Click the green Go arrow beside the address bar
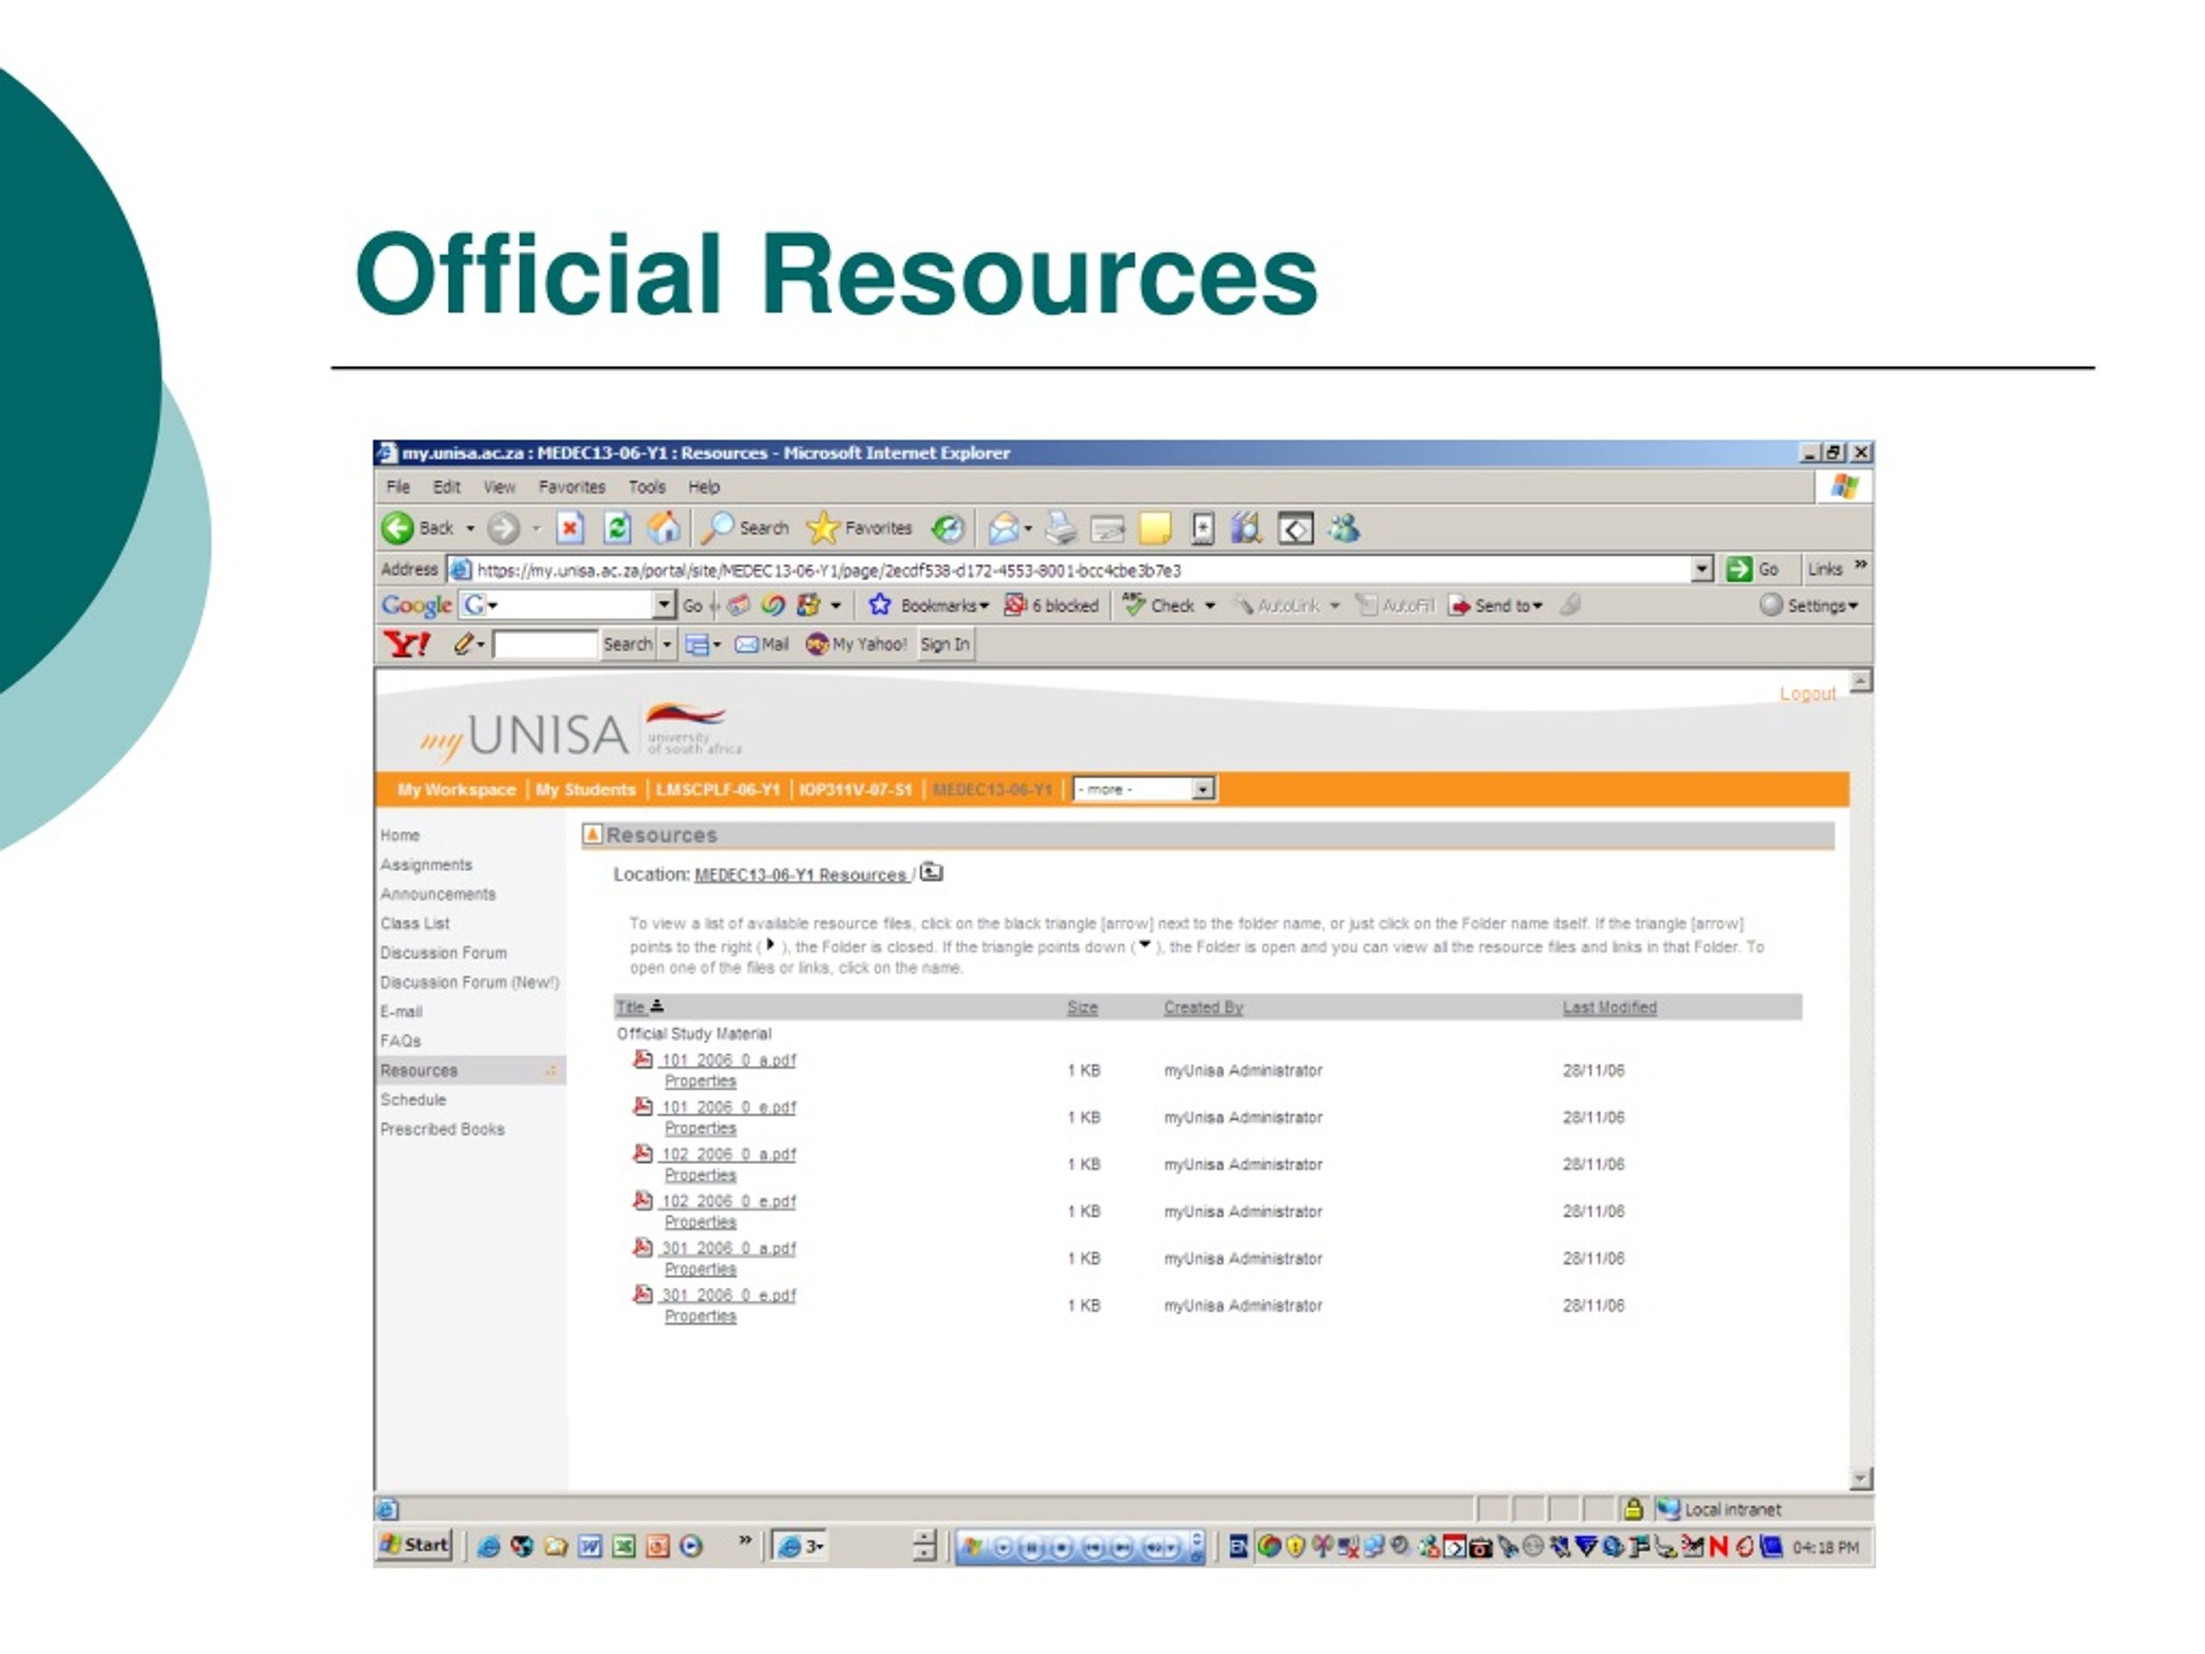Screen dimensions: 2205x1654 coord(1740,569)
